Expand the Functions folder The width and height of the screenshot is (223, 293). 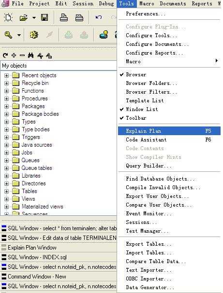click(6, 91)
